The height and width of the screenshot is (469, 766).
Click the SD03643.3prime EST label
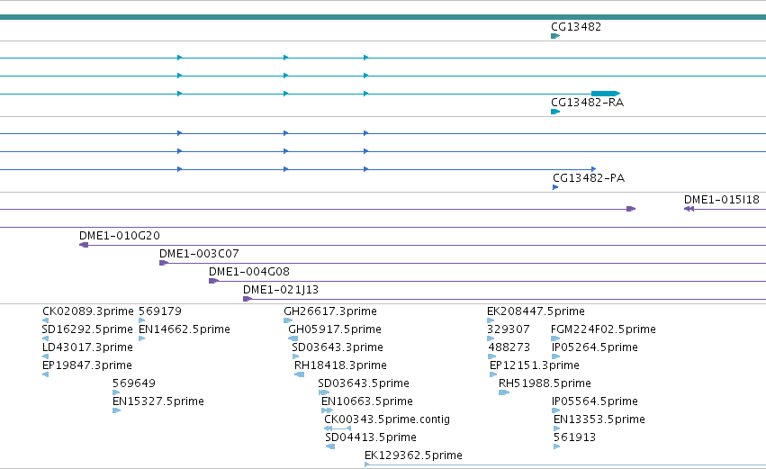[x=338, y=347]
